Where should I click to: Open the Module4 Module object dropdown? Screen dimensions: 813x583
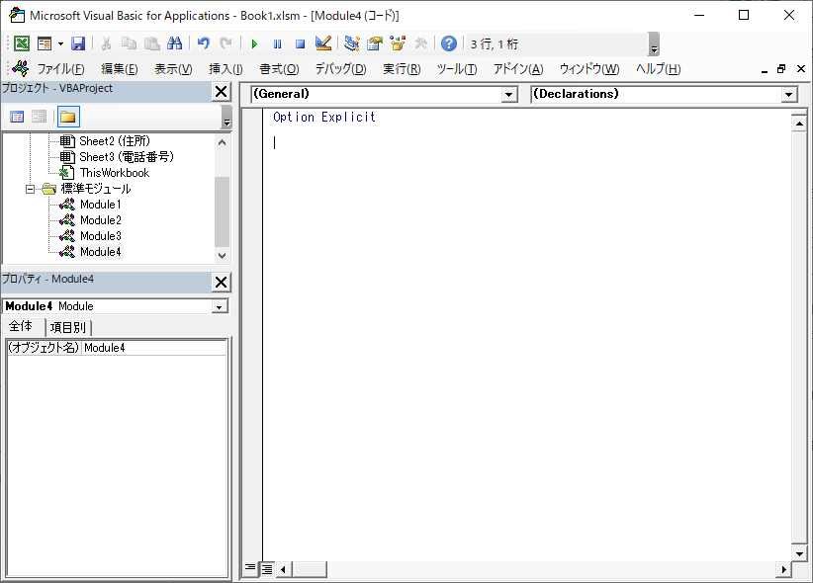coord(220,306)
